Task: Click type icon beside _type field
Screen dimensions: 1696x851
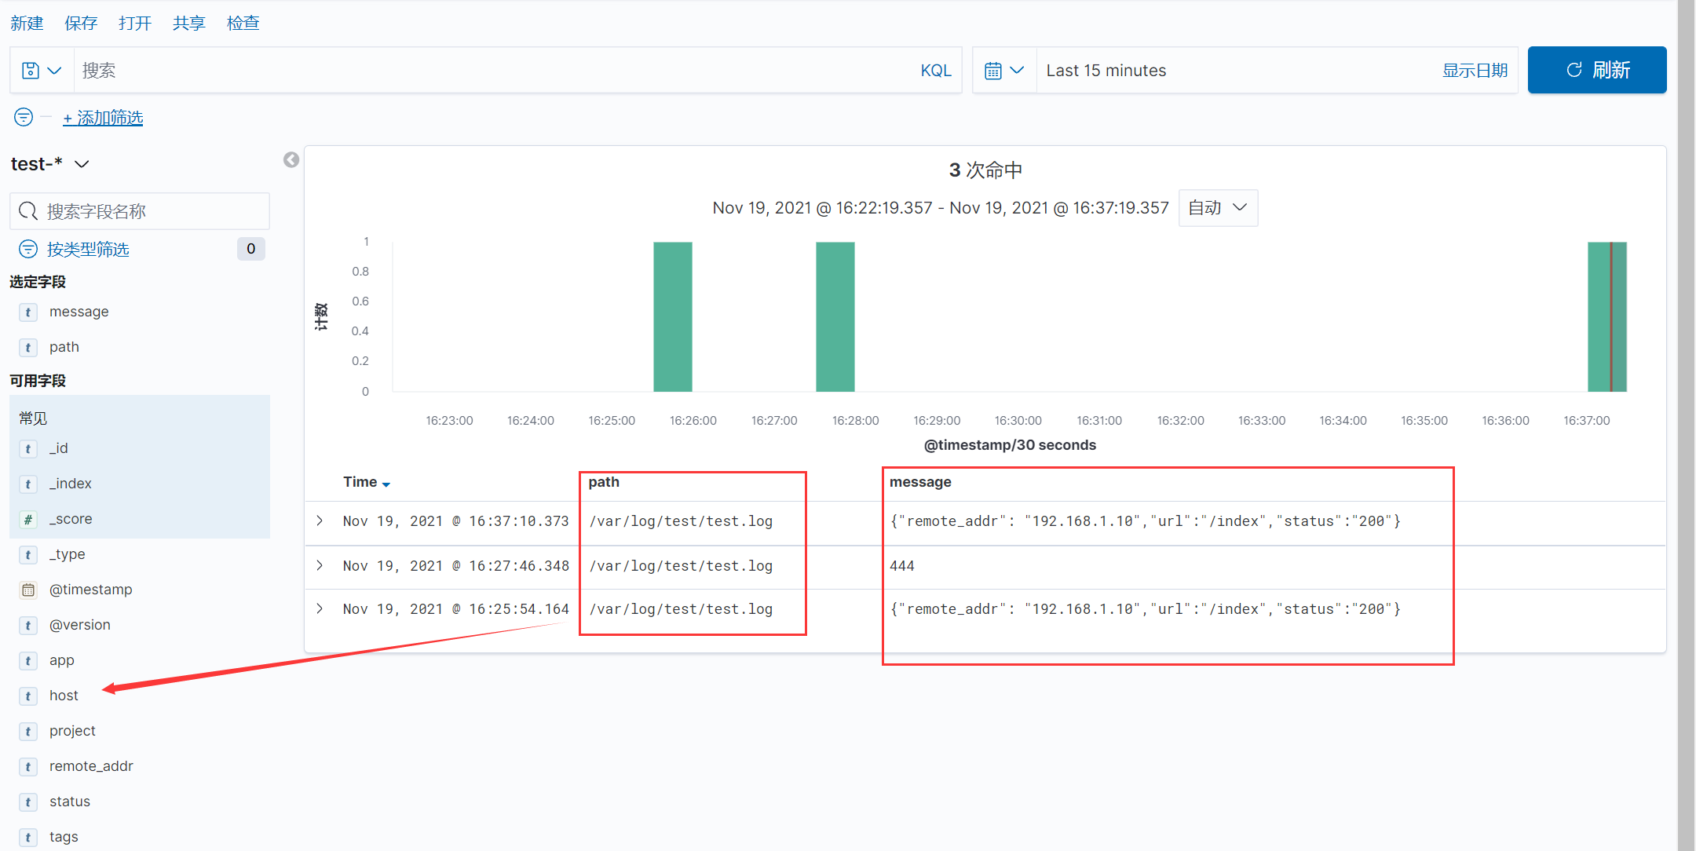Action: [x=28, y=555]
